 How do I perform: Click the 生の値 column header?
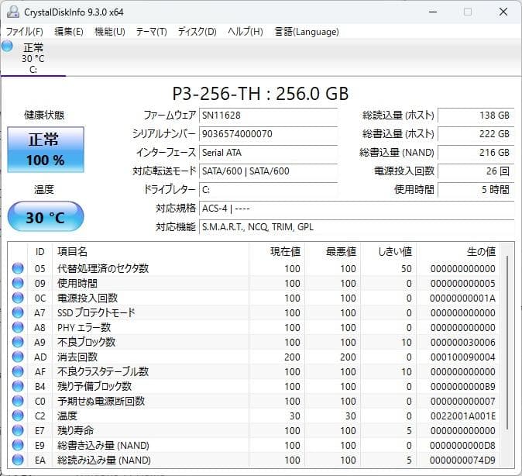pos(458,252)
